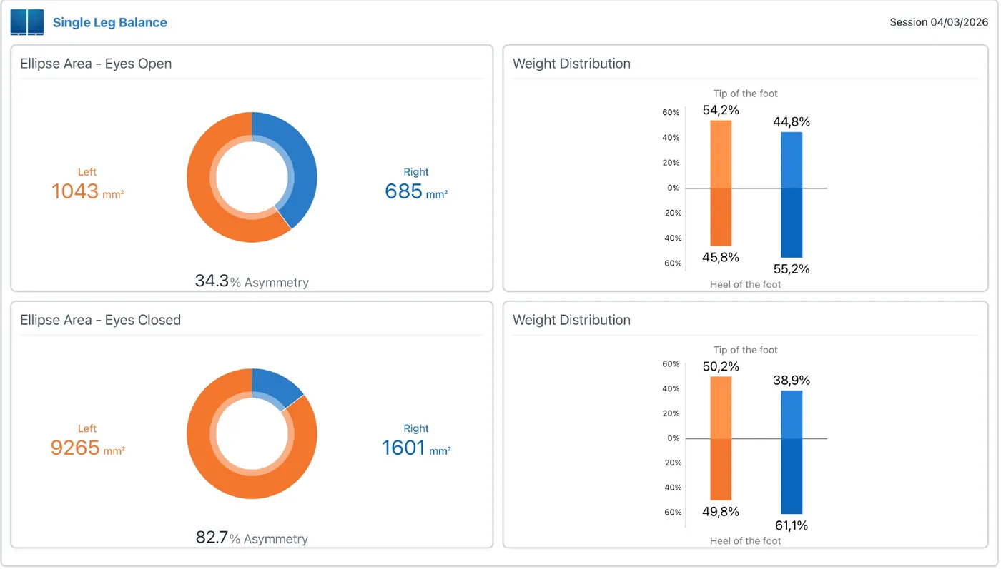Image resolution: width=1001 pixels, height=569 pixels.
Task: Click the 54,2% orange bar label
Action: click(x=721, y=110)
